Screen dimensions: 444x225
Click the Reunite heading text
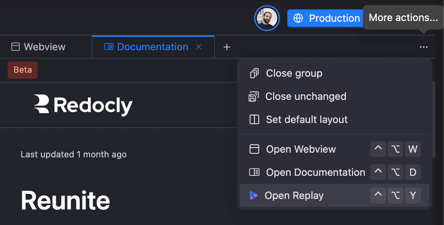65,200
